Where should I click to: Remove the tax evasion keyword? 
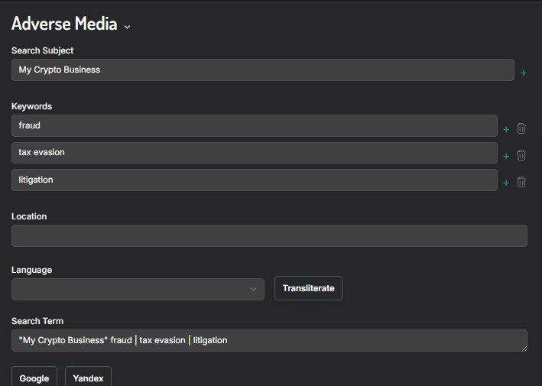coord(521,155)
